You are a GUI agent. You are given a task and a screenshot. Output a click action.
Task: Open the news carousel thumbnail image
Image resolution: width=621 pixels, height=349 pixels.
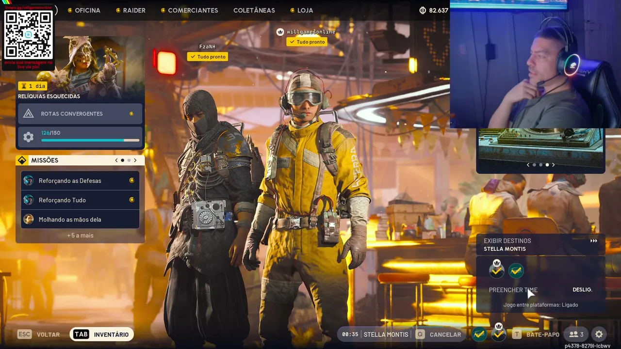click(541, 144)
